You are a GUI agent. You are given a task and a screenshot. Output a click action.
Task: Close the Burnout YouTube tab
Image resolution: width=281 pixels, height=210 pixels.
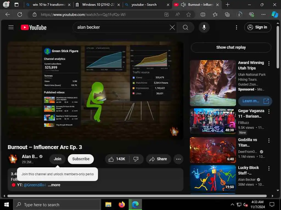point(217,5)
